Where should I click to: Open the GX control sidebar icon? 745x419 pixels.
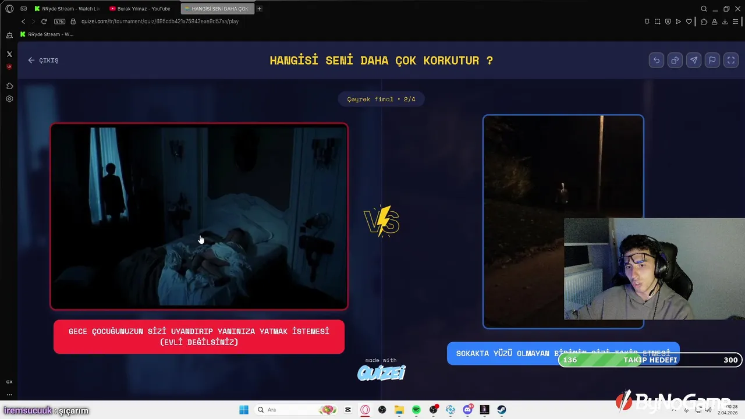(9, 382)
